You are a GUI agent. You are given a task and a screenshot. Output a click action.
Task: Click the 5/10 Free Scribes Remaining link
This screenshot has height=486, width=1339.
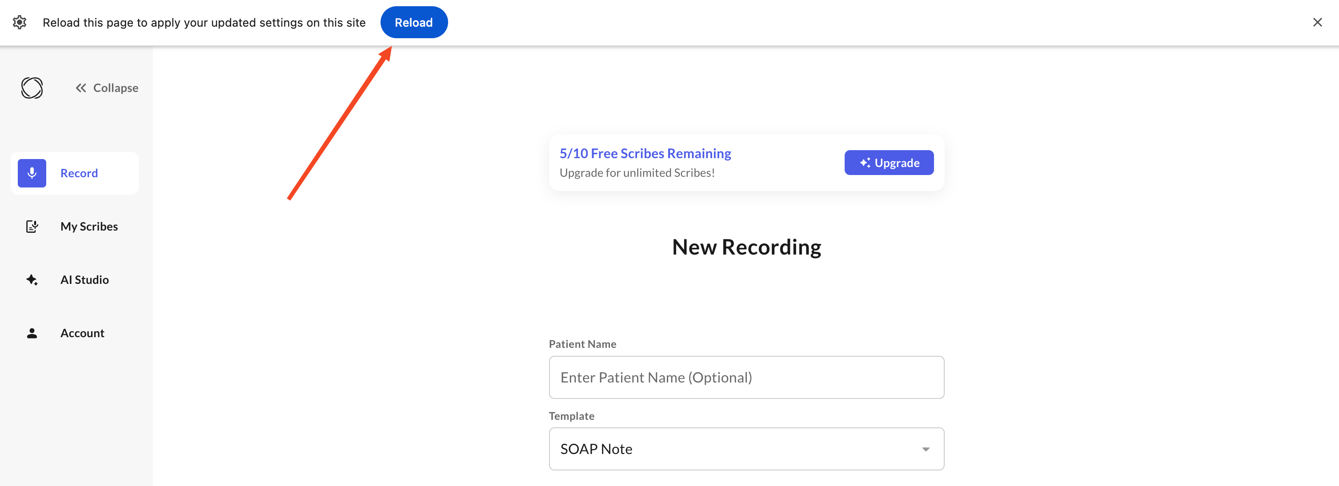pos(645,154)
